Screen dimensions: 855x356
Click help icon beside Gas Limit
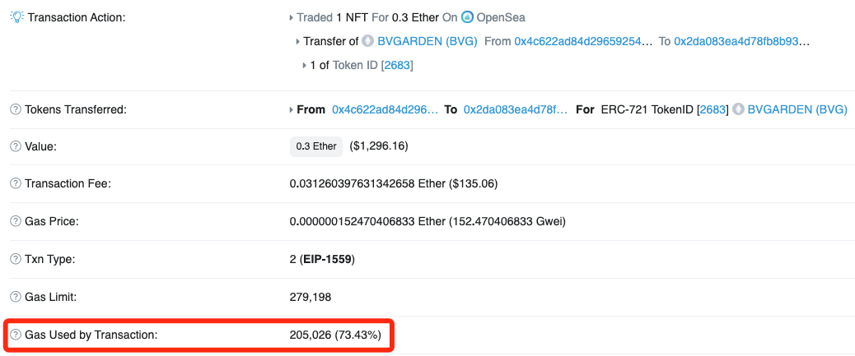click(16, 297)
